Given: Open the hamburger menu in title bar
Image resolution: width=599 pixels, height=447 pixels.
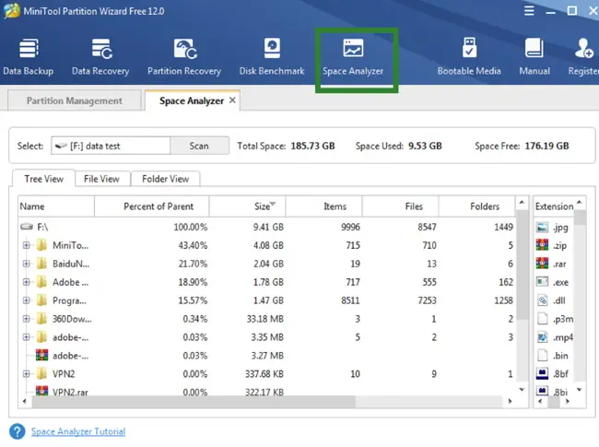Looking at the screenshot, I should [529, 11].
